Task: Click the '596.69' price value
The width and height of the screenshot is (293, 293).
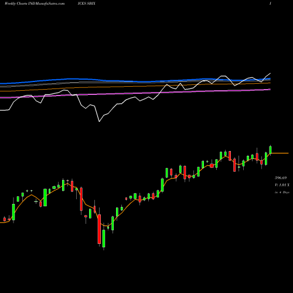Action: point(281,178)
